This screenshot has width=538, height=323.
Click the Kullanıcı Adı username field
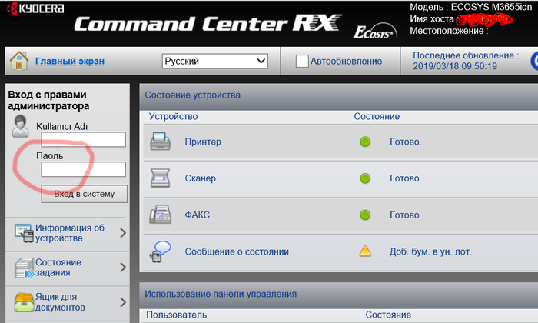pyautogui.click(x=83, y=139)
